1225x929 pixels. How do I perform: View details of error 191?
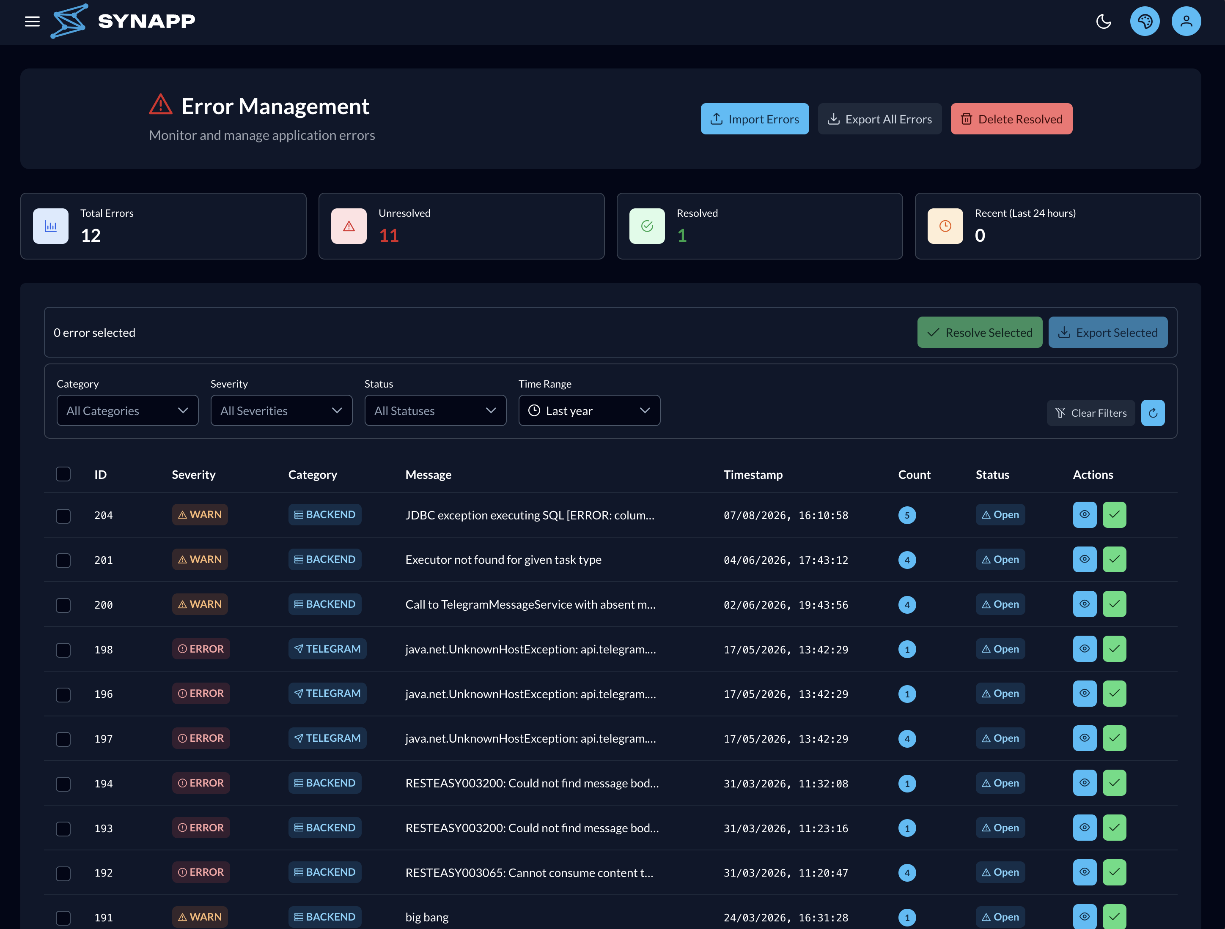[1084, 917]
